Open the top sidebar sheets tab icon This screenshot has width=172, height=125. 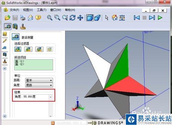pyautogui.click(x=5, y=34)
